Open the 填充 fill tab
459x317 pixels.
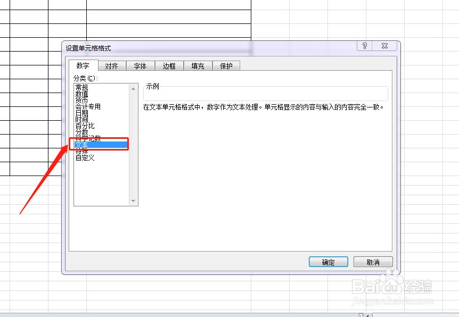pyautogui.click(x=197, y=66)
